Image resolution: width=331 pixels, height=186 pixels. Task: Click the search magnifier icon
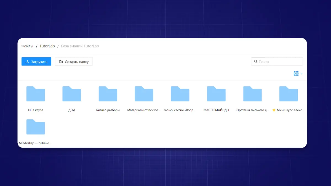(x=256, y=62)
